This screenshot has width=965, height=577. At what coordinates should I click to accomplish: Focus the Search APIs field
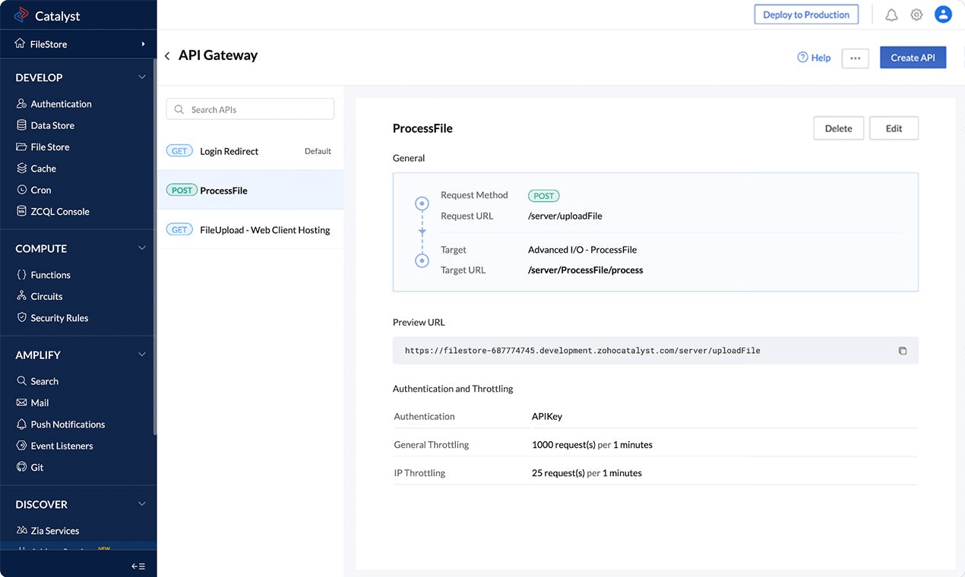[x=250, y=109]
